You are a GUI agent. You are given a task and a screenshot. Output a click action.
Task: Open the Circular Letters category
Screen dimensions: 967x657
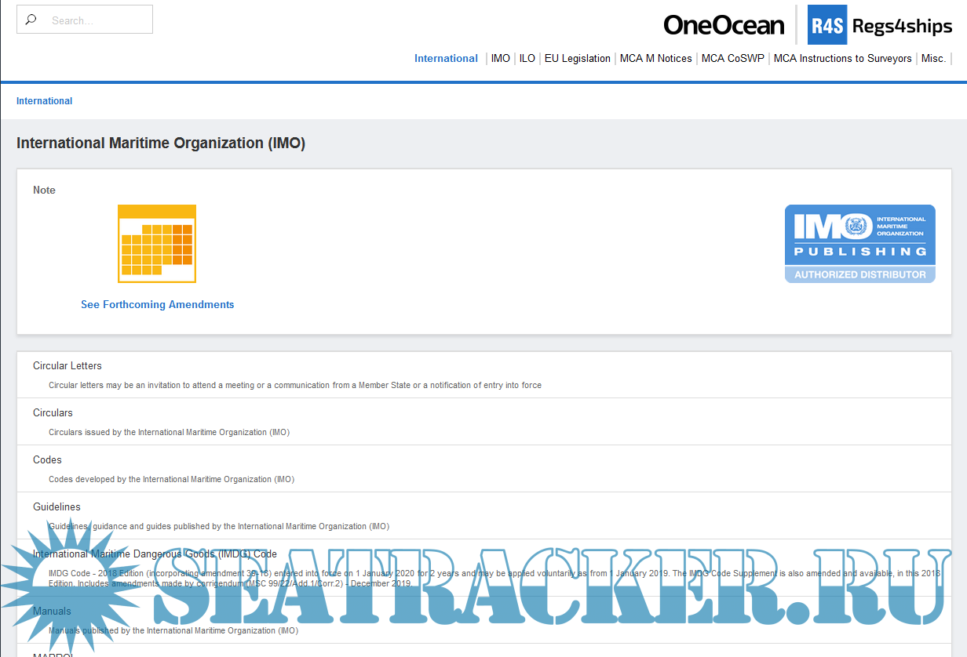68,365
